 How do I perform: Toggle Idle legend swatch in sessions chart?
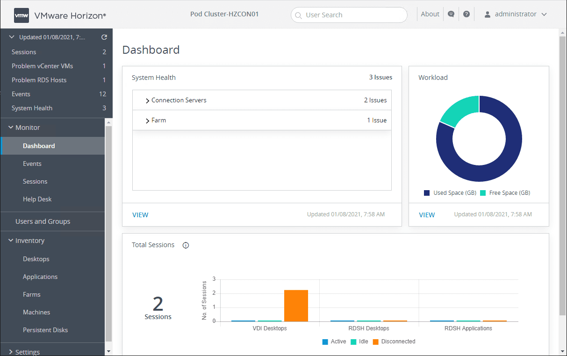click(353, 342)
